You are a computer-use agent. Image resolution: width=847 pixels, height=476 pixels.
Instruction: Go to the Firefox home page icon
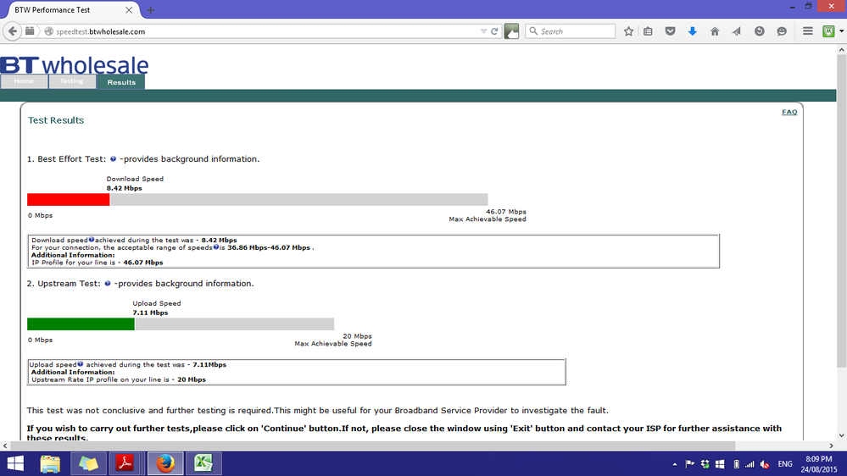[715, 31]
